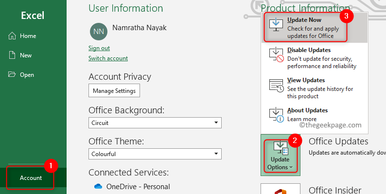The width and height of the screenshot is (386, 194).
Task: Click the Switch account link
Action: (x=108, y=58)
